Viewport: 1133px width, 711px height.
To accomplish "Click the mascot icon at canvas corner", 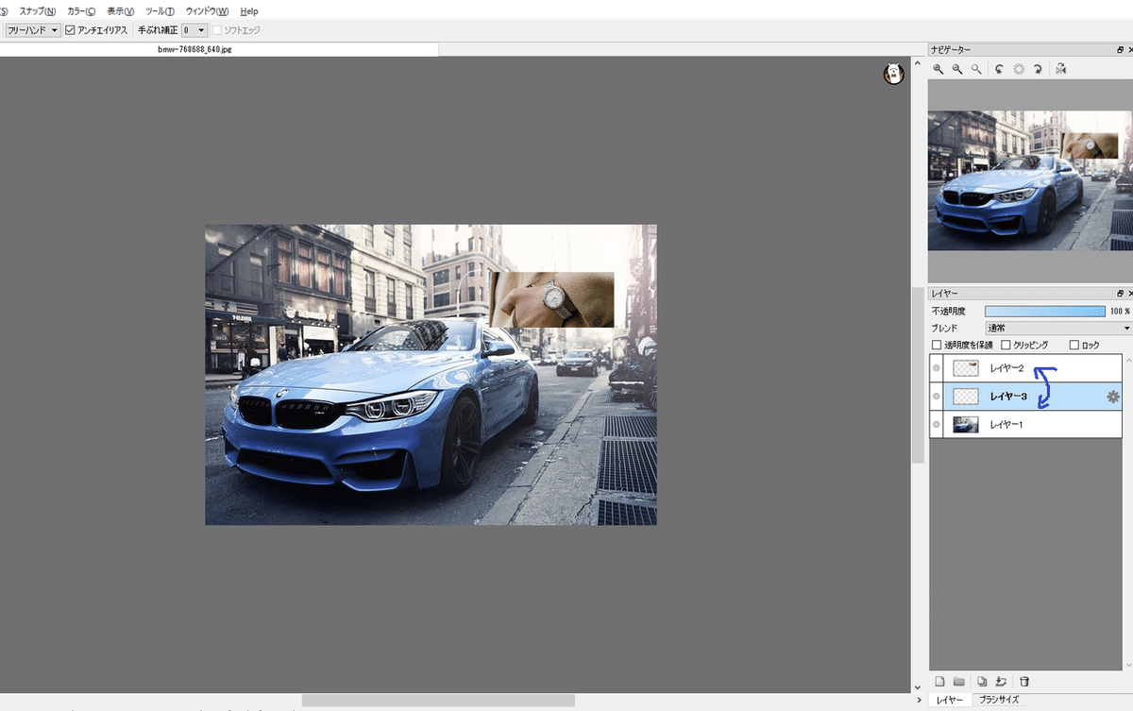I will (893, 74).
